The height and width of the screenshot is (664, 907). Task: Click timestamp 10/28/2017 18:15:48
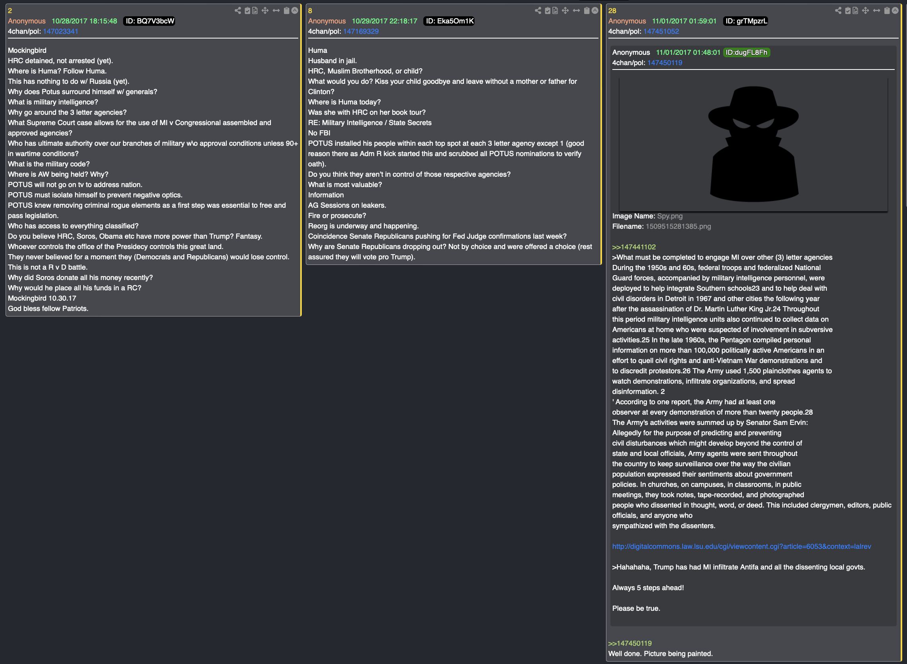coord(85,21)
